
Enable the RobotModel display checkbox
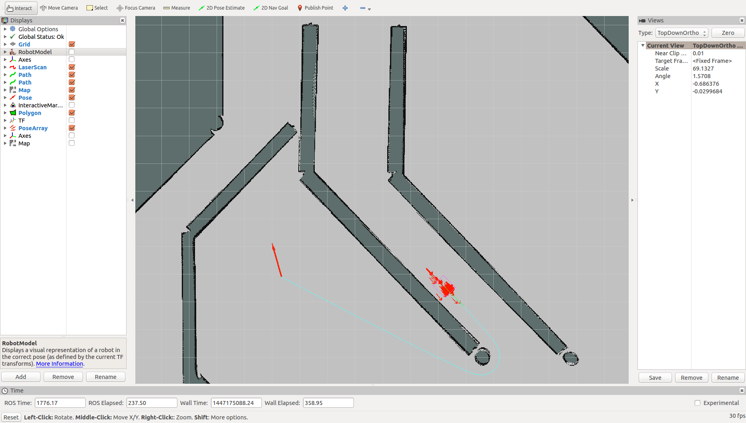pos(72,52)
